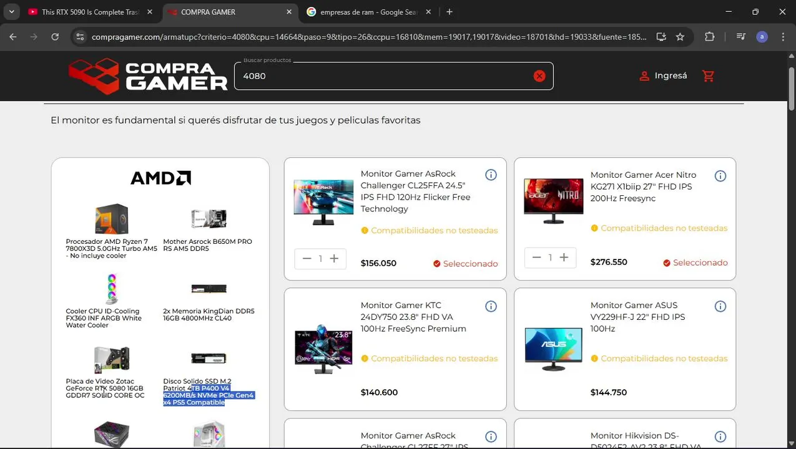796x449 pixels.
Task: Open Chrome extensions menu
Action: (x=710, y=37)
